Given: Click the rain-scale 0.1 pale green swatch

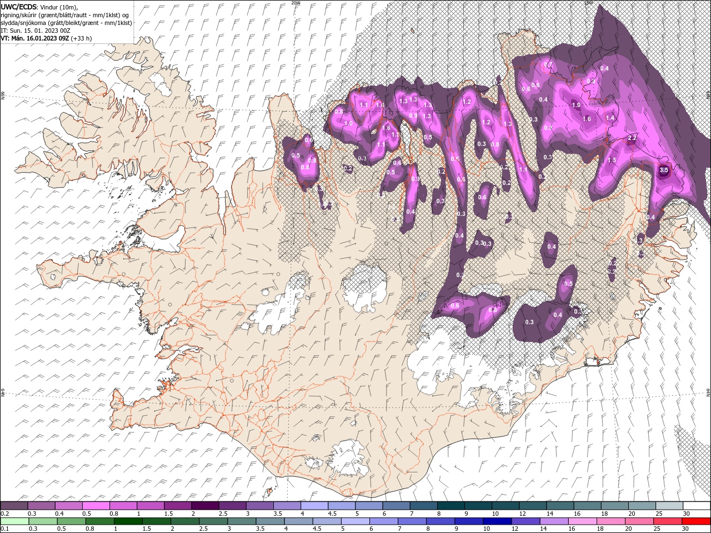Looking at the screenshot, I should point(14,521).
